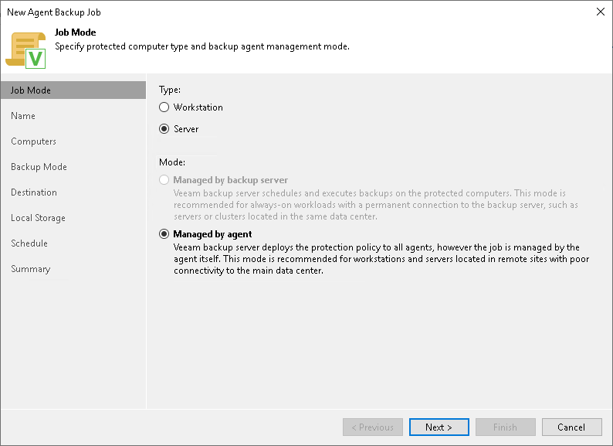This screenshot has width=613, height=446.
Task: Go to the Local Storage wizard step
Action: [x=38, y=218]
